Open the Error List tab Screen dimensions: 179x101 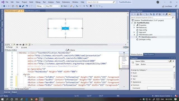7,92
